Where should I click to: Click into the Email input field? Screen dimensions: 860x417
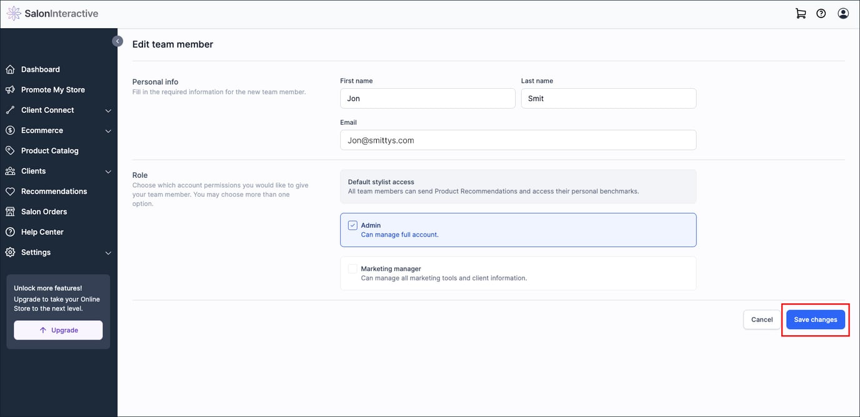[x=517, y=140]
